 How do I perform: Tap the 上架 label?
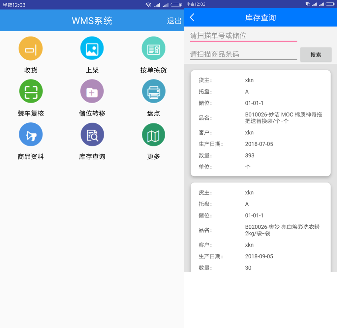click(x=92, y=70)
